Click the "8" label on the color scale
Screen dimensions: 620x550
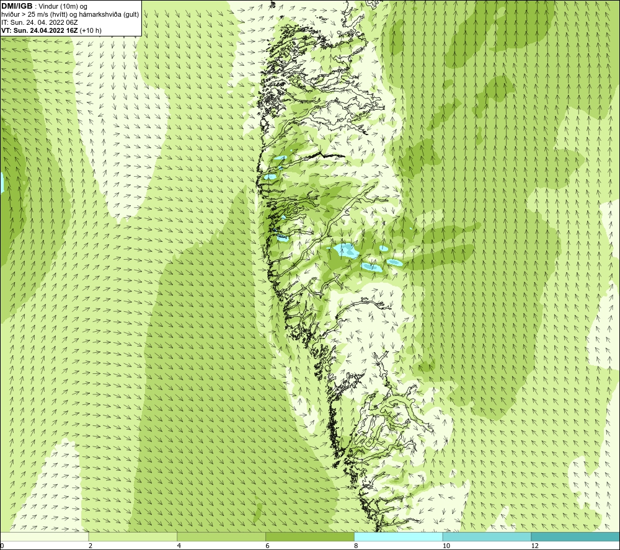356,546
